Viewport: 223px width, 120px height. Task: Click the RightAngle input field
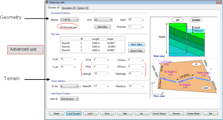click(135, 74)
